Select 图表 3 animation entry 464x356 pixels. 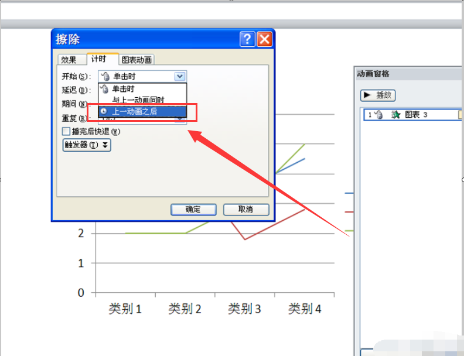click(412, 115)
